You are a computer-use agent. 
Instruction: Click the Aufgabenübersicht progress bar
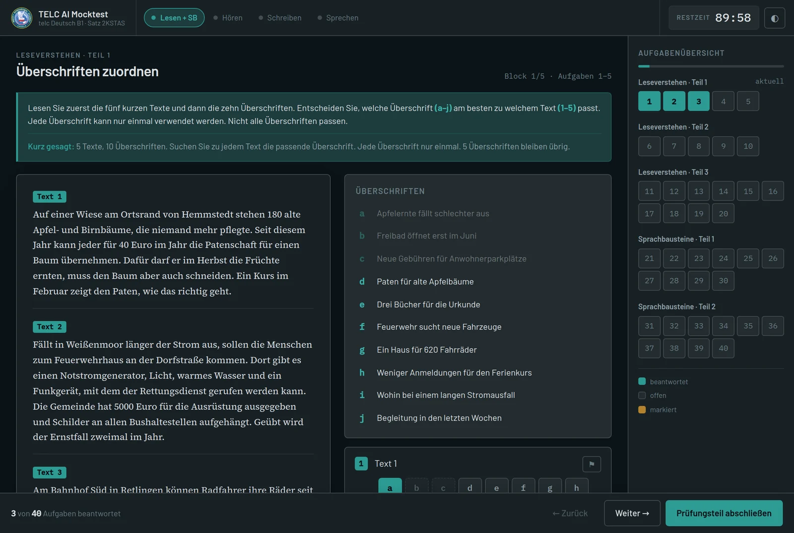(x=711, y=66)
